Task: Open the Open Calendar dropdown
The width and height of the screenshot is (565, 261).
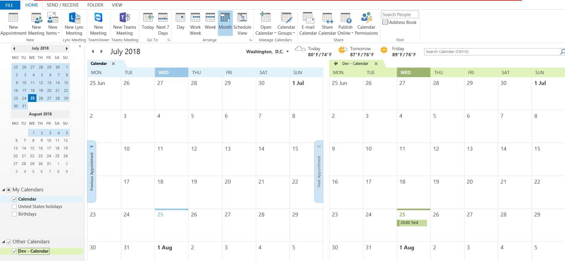Action: 265,24
